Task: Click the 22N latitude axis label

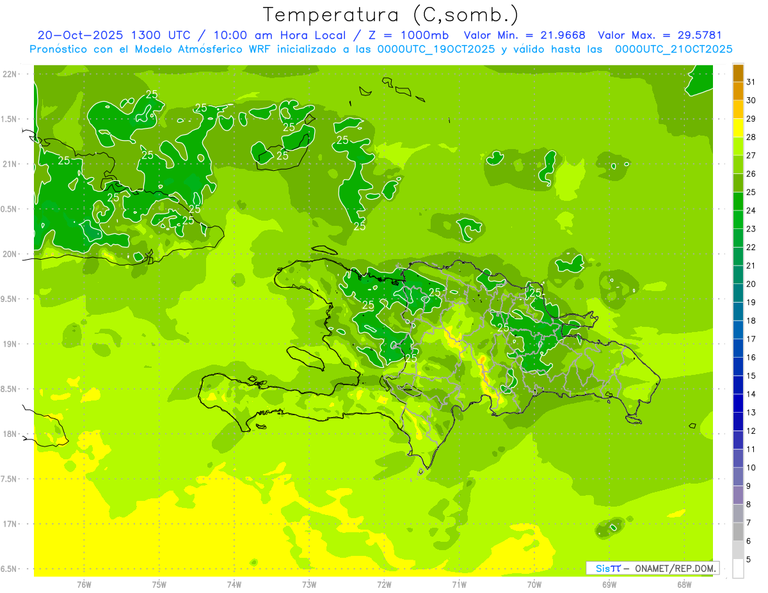Action: pos(11,74)
